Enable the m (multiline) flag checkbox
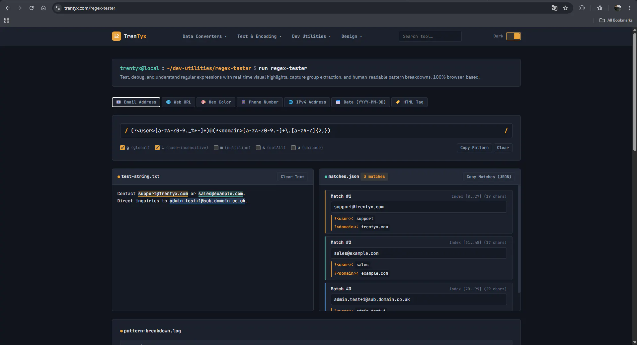 tap(216, 148)
